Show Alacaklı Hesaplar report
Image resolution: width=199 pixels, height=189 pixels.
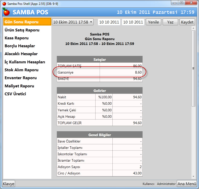pyautogui.click(x=21, y=54)
